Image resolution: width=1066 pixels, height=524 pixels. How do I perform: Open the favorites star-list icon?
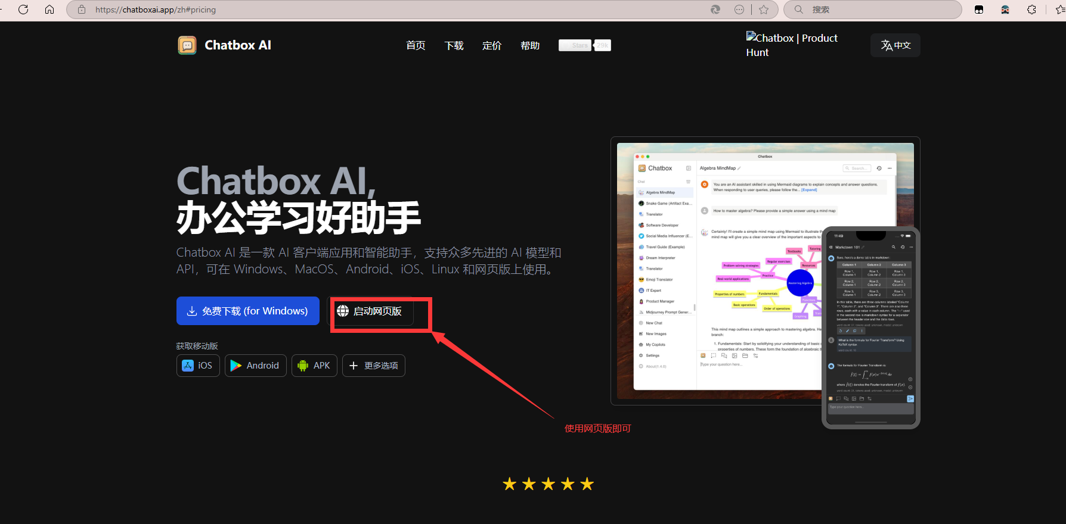pyautogui.click(x=1060, y=10)
